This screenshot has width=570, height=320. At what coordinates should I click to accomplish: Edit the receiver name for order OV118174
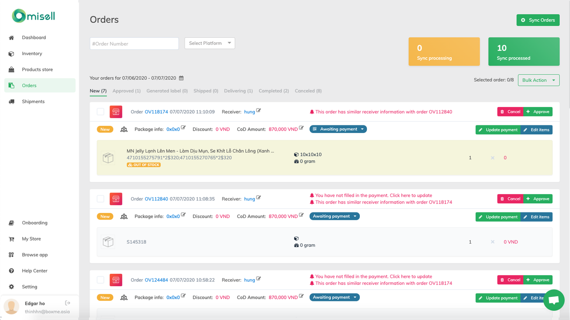[257, 110]
